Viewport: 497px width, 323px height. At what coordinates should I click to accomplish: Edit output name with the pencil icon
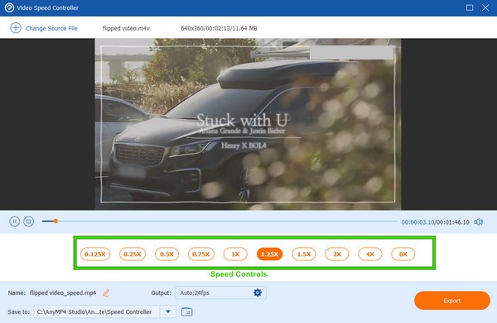106,293
